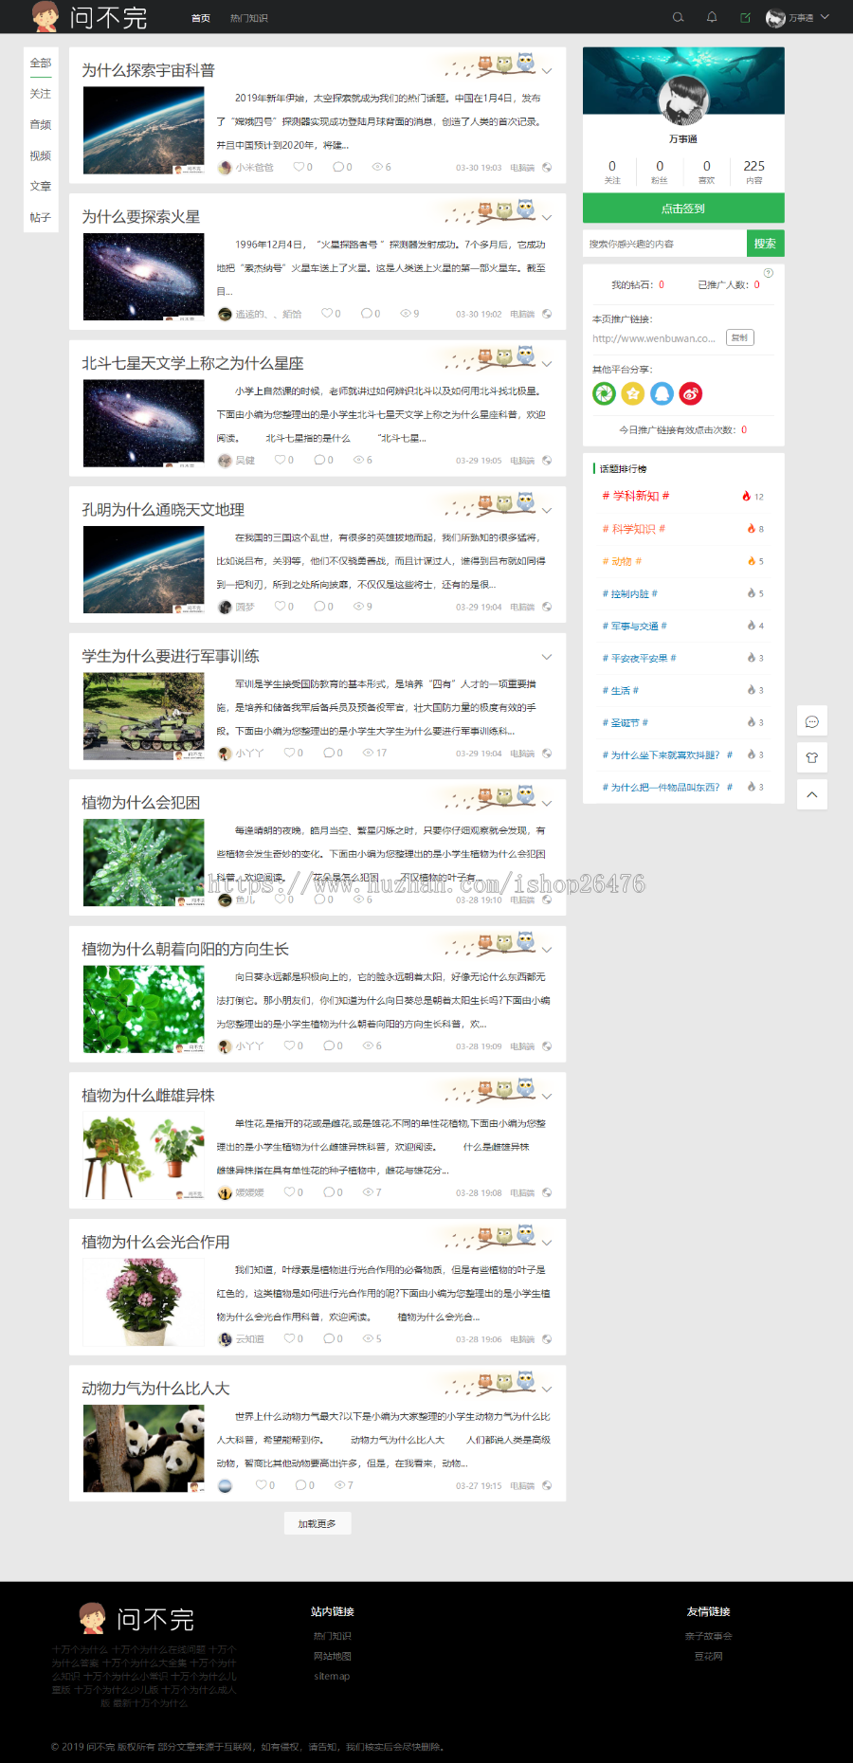Expand chevron on 学生为什么要进行军事训练 card
The height and width of the screenshot is (1763, 853).
pos(547,657)
